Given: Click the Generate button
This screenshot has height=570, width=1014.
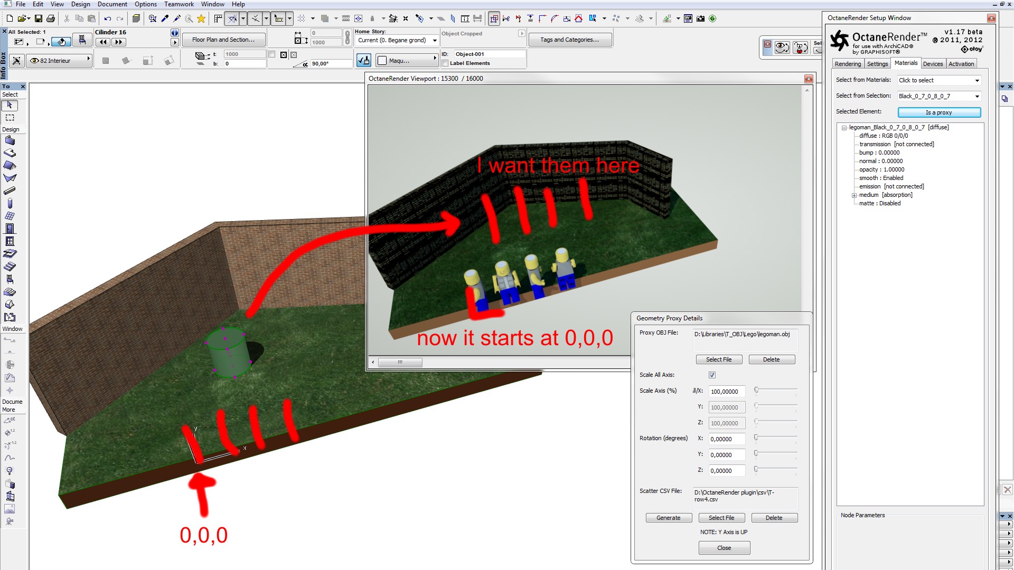Looking at the screenshot, I should tap(668, 518).
